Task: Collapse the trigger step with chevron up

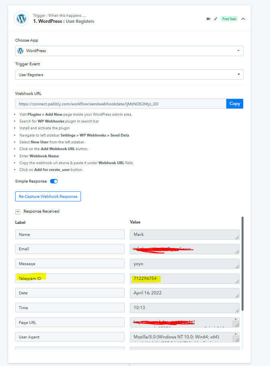Action: pyautogui.click(x=243, y=19)
